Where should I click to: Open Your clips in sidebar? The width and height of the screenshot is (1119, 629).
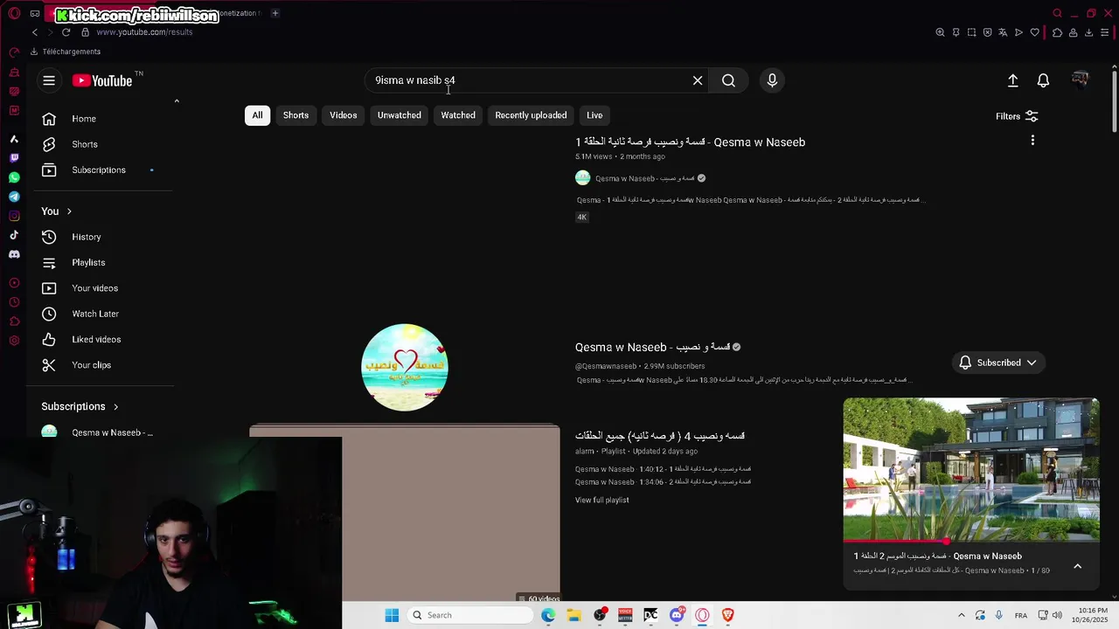coord(103,365)
